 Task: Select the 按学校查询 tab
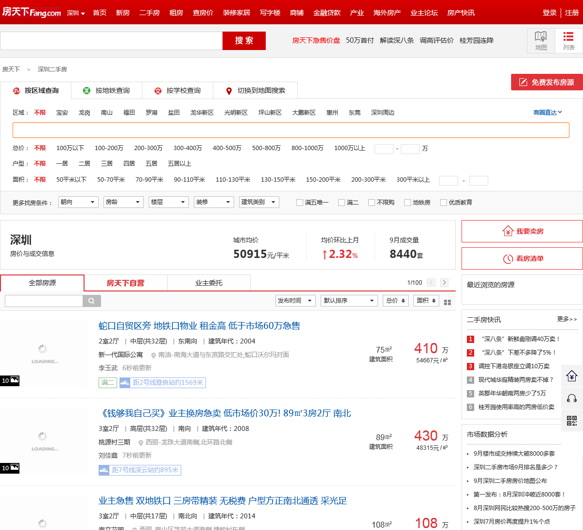[x=178, y=90]
